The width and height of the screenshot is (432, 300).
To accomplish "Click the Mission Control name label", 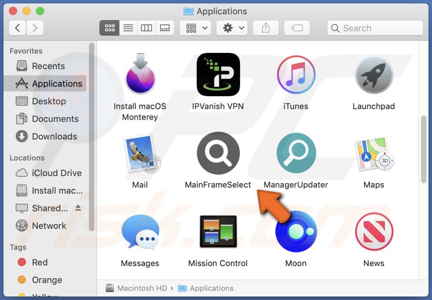I will (x=218, y=263).
